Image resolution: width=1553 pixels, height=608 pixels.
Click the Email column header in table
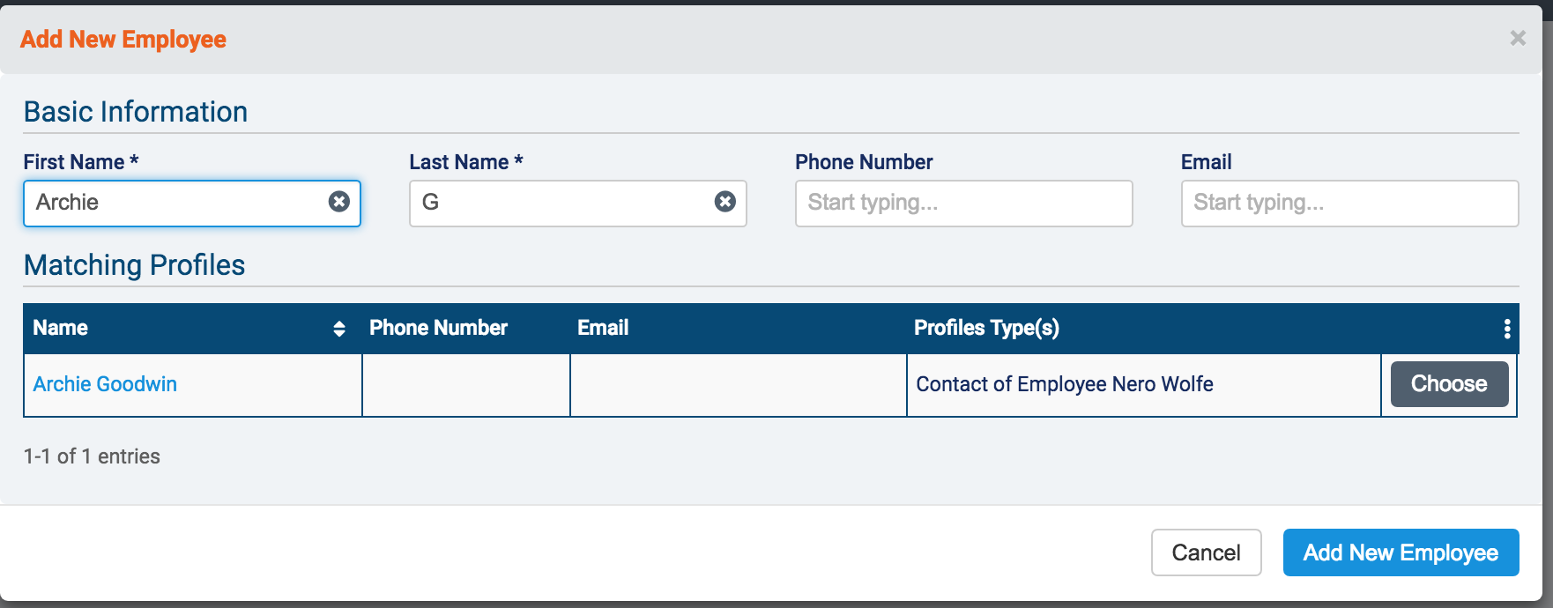click(603, 328)
